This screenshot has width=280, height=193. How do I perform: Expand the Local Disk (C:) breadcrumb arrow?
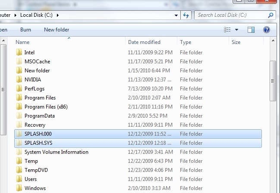tap(58, 16)
